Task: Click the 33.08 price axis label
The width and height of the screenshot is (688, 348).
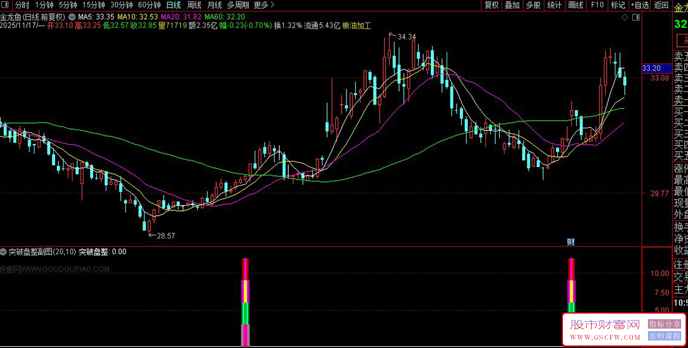Action: tap(660, 78)
